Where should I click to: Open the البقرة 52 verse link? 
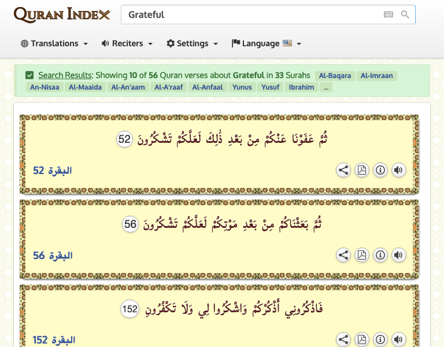(53, 171)
